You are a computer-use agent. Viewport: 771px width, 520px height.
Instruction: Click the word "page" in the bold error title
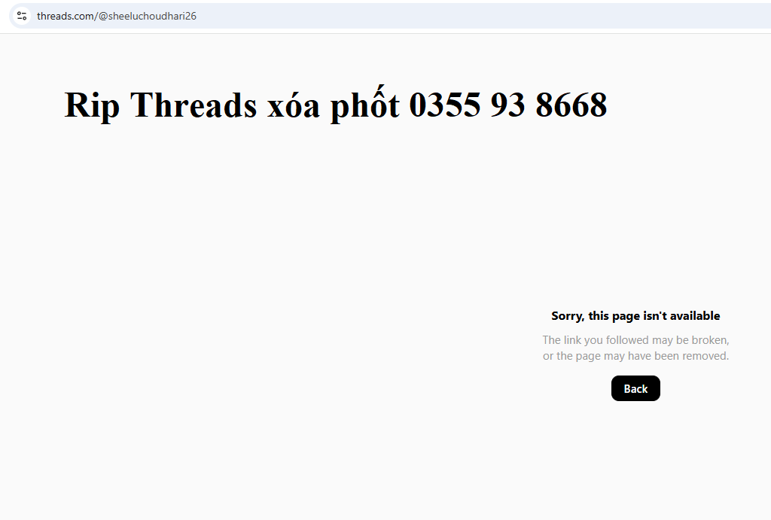pos(626,317)
